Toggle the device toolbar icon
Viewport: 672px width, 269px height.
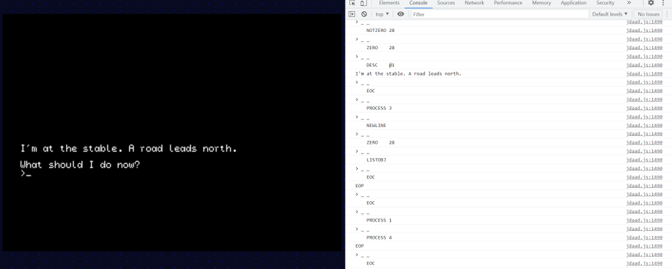pos(363,3)
